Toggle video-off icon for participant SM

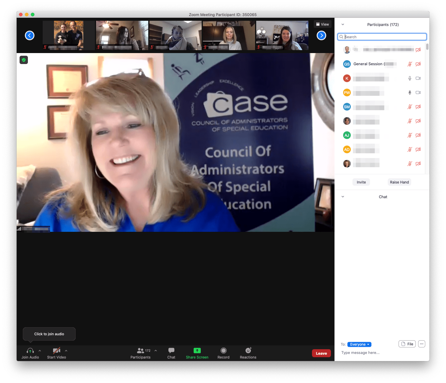tap(418, 107)
